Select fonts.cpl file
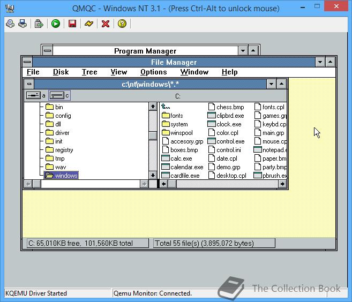The width and height of the screenshot is (352, 302). pos(269,107)
